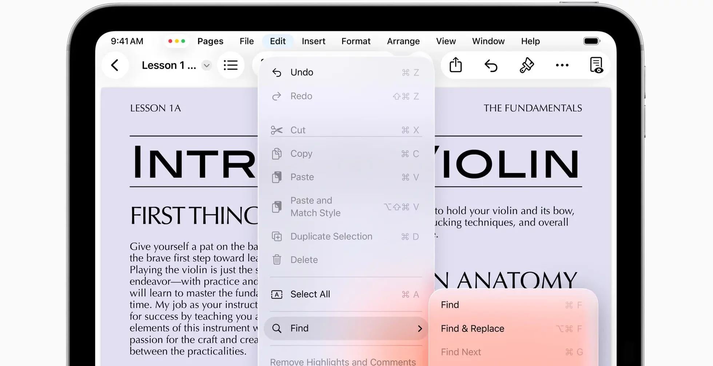Tap the back arrow button
Viewport: 713px width, 366px height.
tap(115, 65)
